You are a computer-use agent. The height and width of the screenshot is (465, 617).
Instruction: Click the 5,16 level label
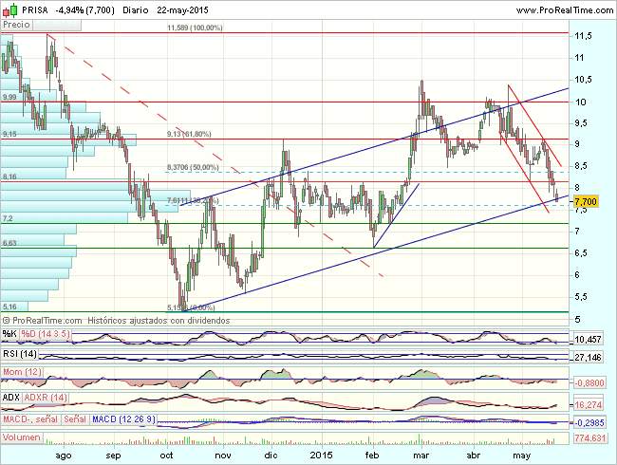click(9, 307)
